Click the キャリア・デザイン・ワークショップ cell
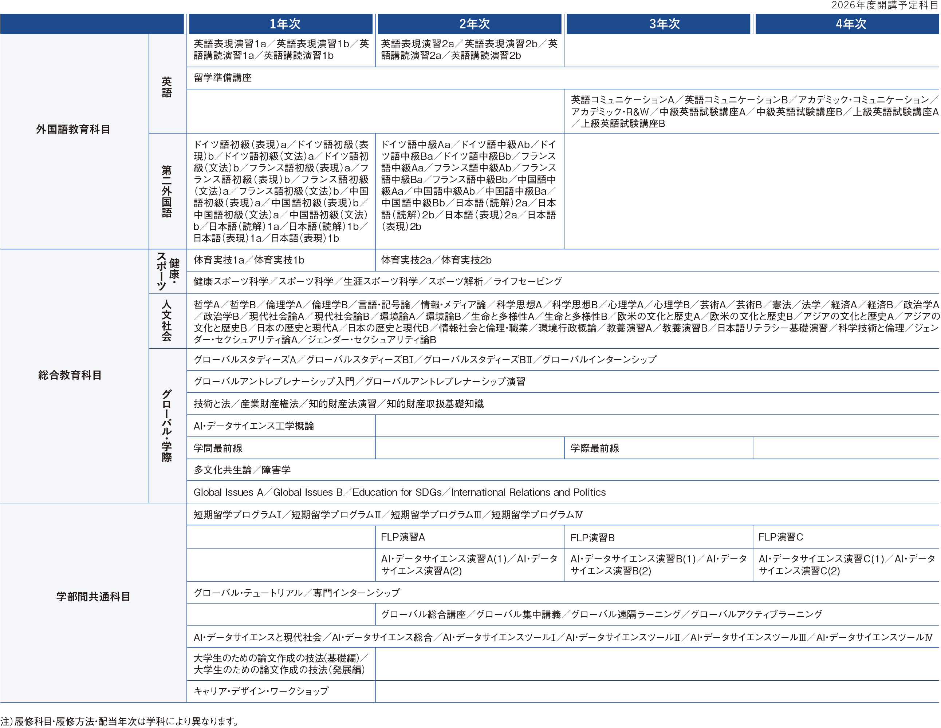This screenshot has height=728, width=941. point(281,691)
